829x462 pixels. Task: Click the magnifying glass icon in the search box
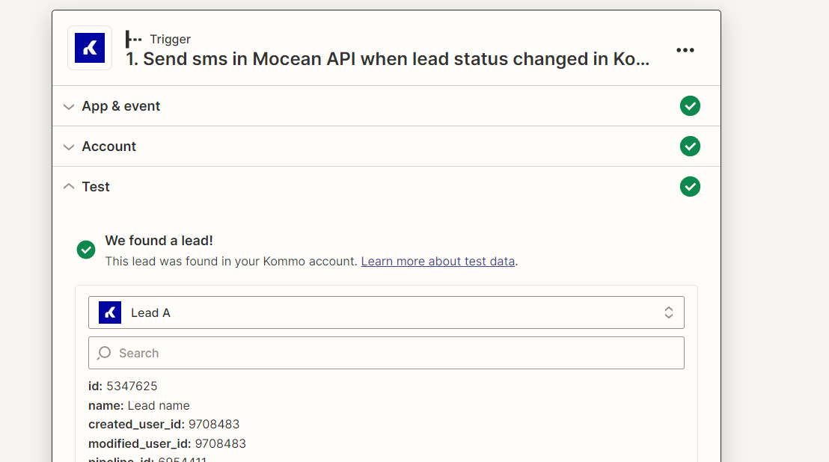(105, 352)
